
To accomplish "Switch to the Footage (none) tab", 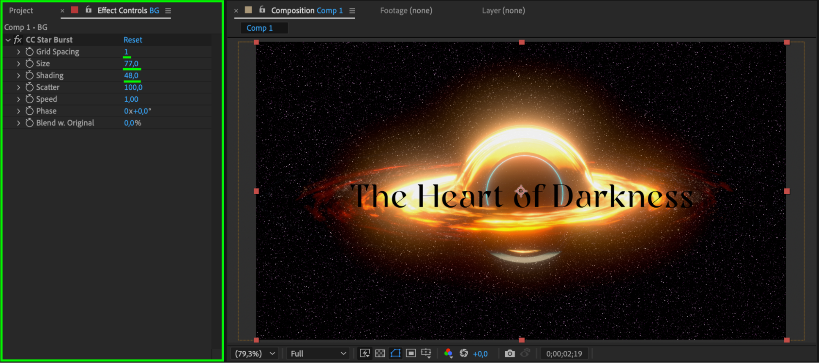I will point(406,11).
